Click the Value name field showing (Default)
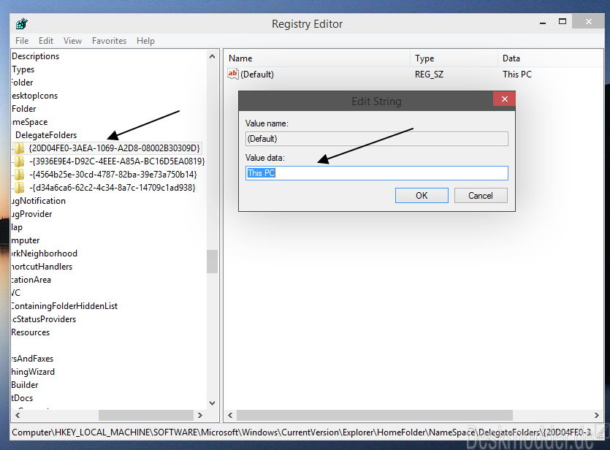Viewport: 610px width, 450px height. pos(376,139)
